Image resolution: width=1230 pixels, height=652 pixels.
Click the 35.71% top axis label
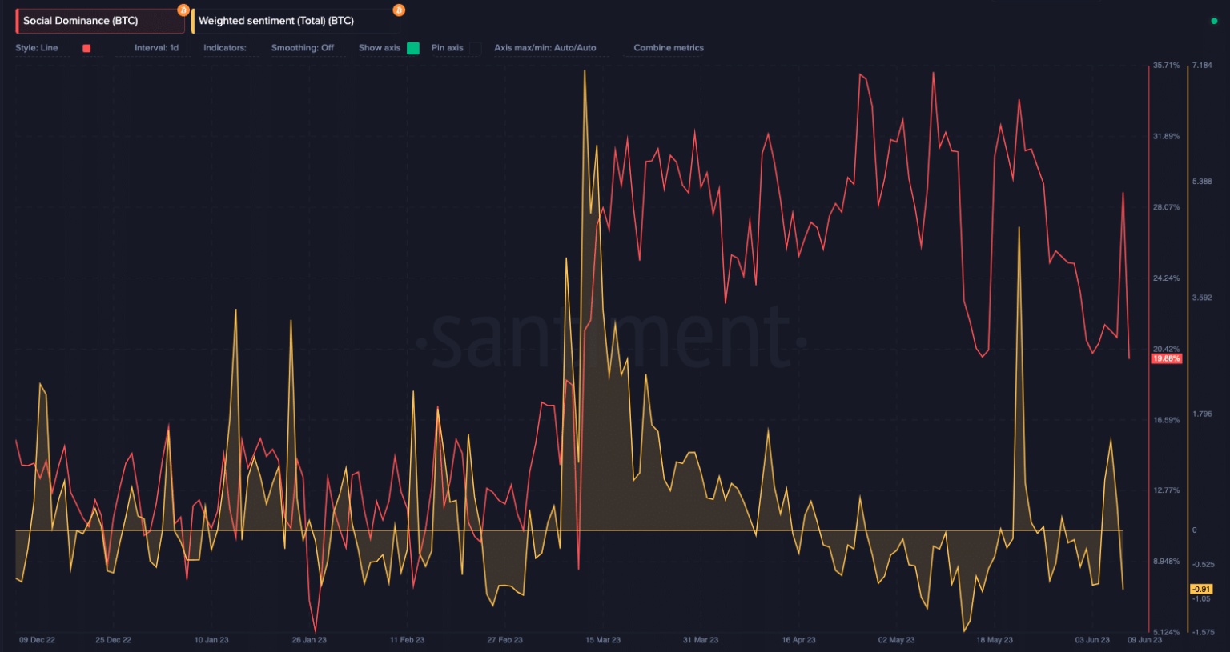1166,66
